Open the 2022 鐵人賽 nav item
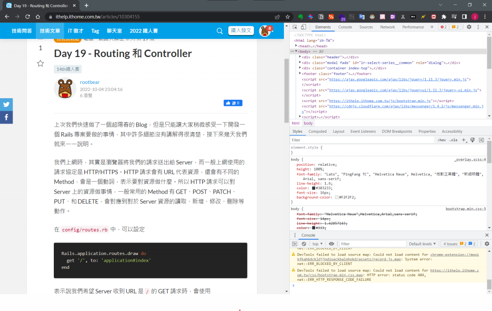The width and height of the screenshot is (492, 311). click(144, 31)
